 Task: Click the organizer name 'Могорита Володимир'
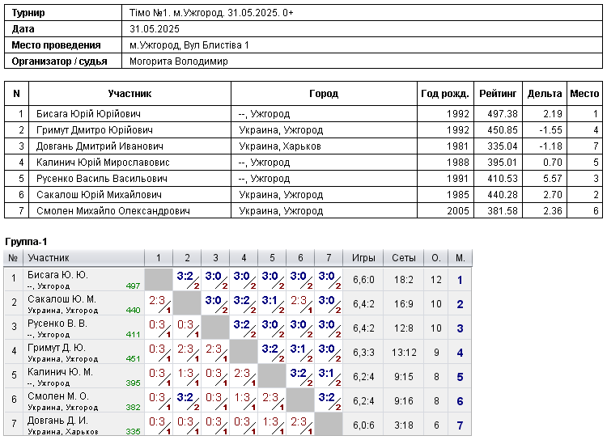pos(179,61)
